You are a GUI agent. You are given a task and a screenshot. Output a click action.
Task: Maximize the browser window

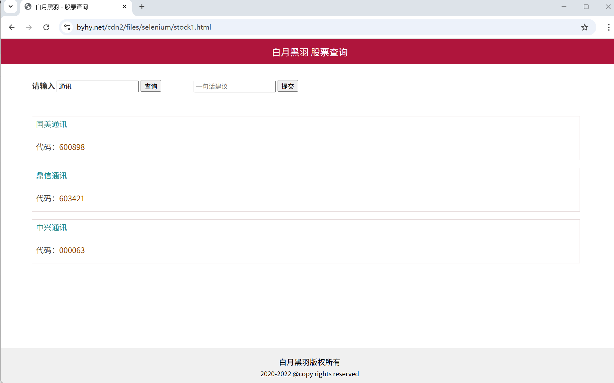click(x=586, y=6)
